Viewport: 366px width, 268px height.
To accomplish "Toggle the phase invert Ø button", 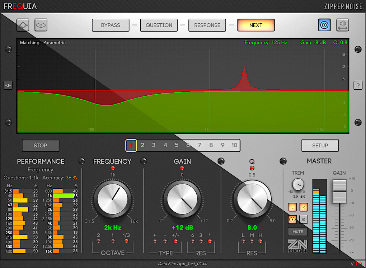I will (x=304, y=219).
